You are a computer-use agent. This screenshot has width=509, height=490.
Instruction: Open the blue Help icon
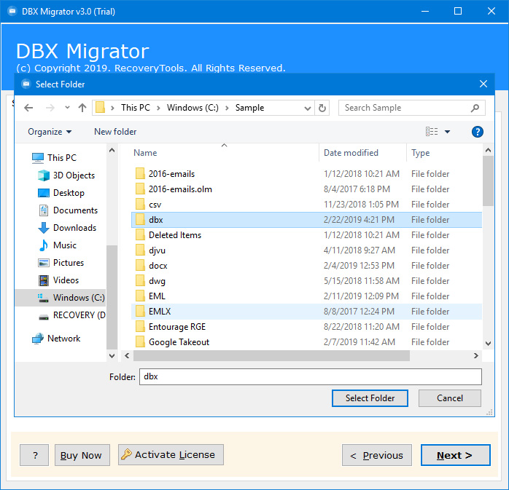coord(478,132)
